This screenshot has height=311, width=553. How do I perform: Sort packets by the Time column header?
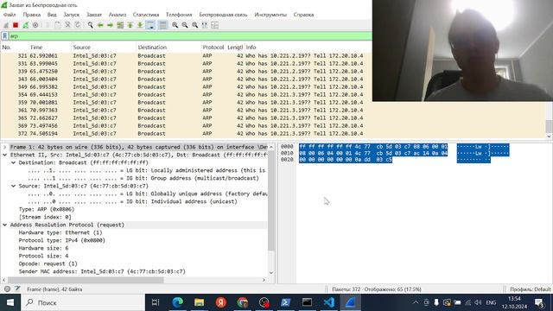(49, 48)
